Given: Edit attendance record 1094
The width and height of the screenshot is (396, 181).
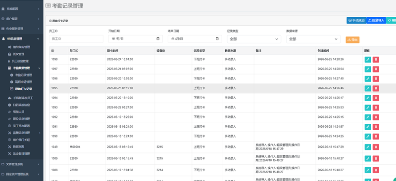Looking at the screenshot, I should (368, 98).
